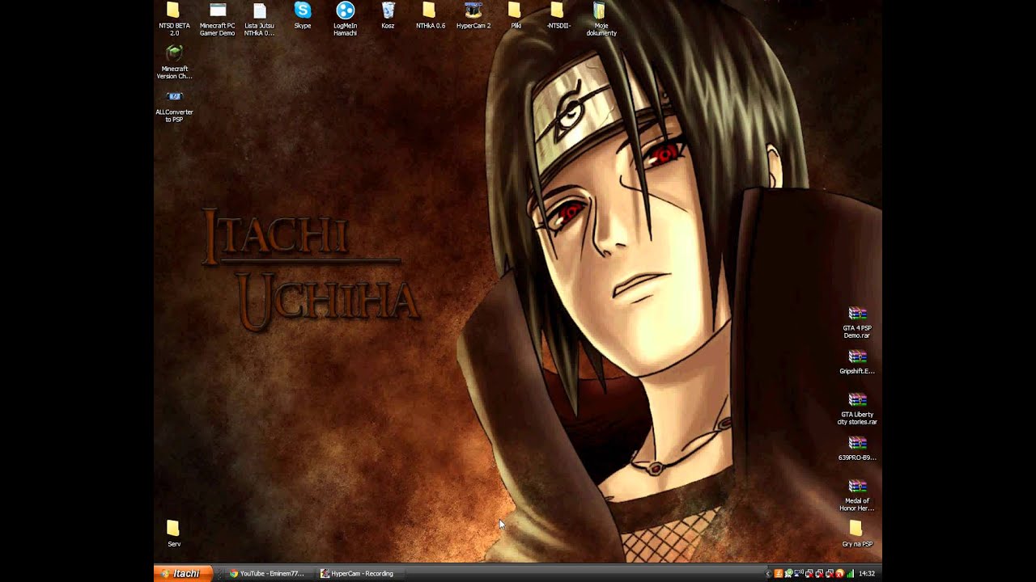Open the Lista Jutsu NTHkA document
Screen dimensions: 1036x582
coord(260,19)
